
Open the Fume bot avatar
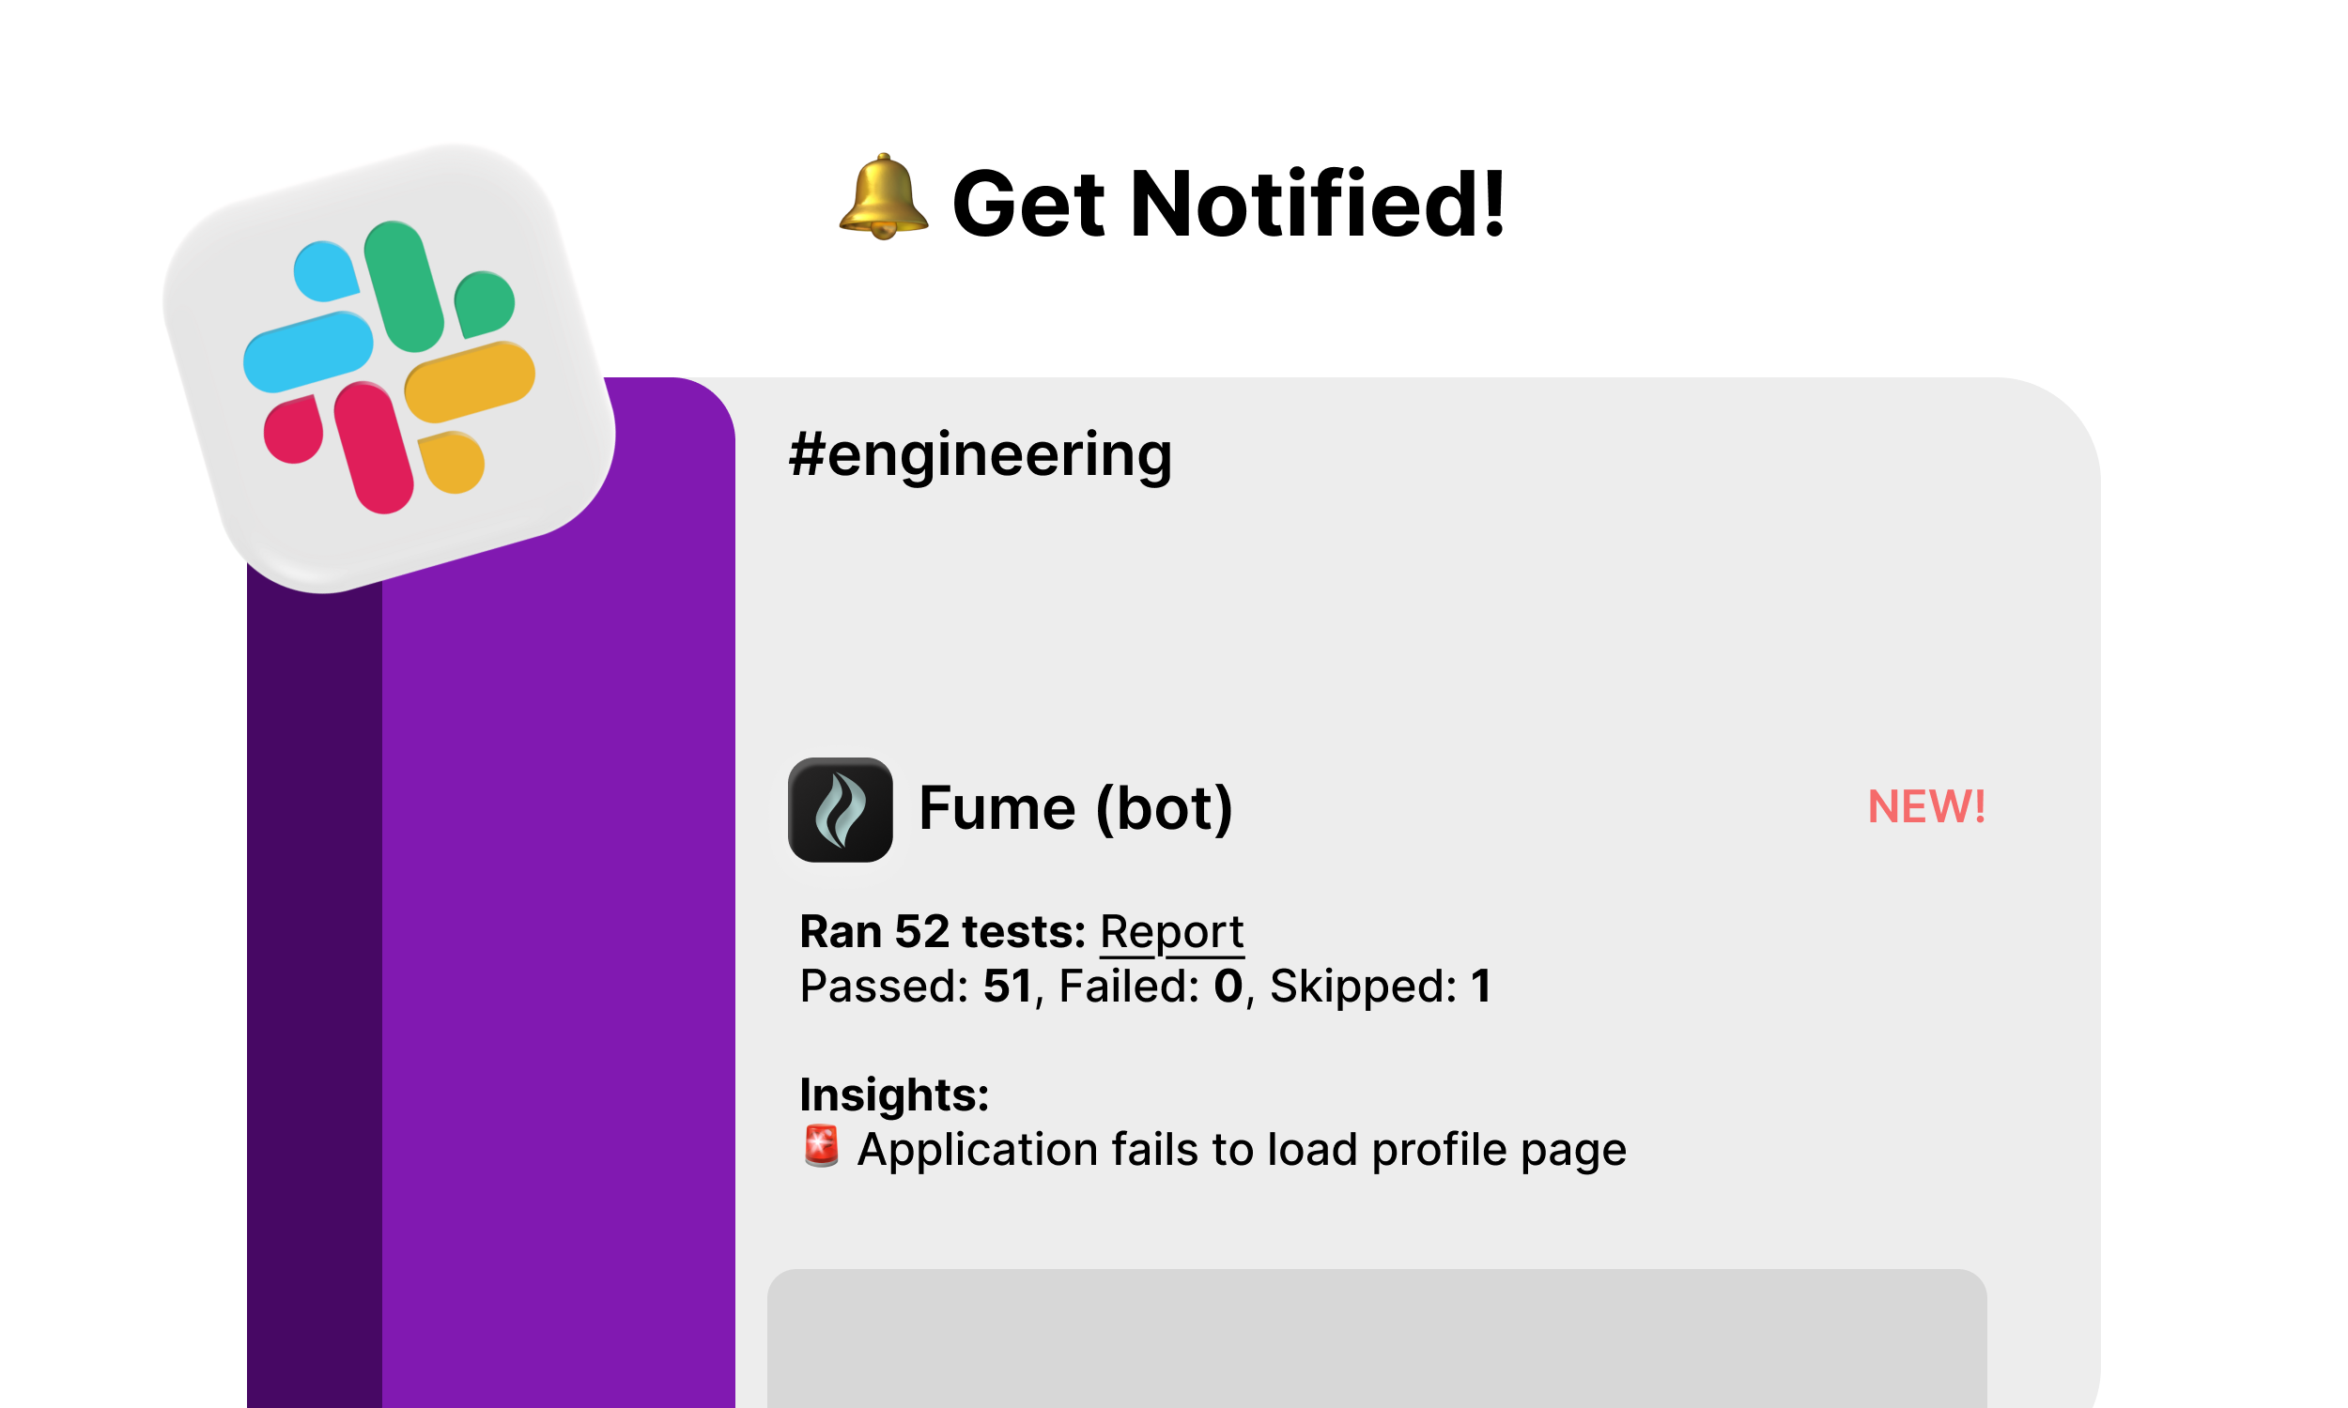point(840,809)
